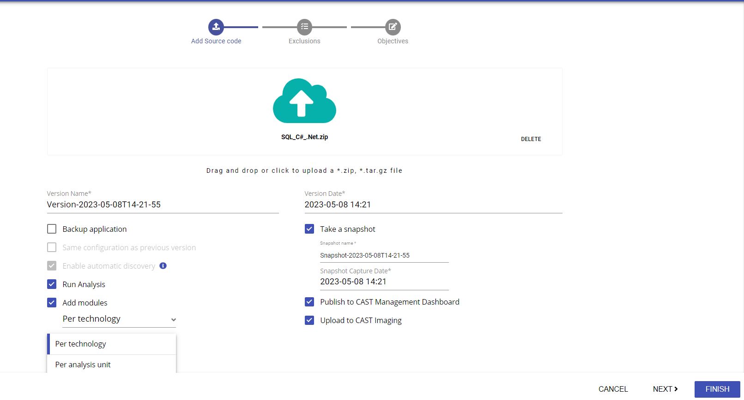Image resolution: width=744 pixels, height=400 pixels.
Task: Go to the Exclusions step icon
Action: 304,27
